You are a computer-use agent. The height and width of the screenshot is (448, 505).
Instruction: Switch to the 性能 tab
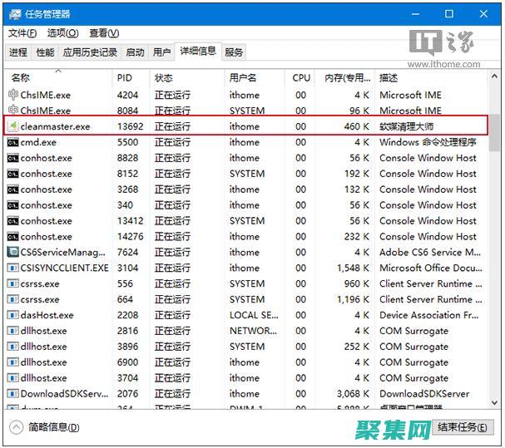point(45,52)
